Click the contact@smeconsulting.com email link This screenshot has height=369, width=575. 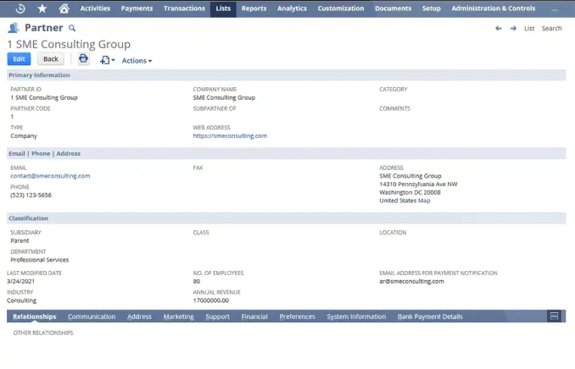[x=50, y=176]
